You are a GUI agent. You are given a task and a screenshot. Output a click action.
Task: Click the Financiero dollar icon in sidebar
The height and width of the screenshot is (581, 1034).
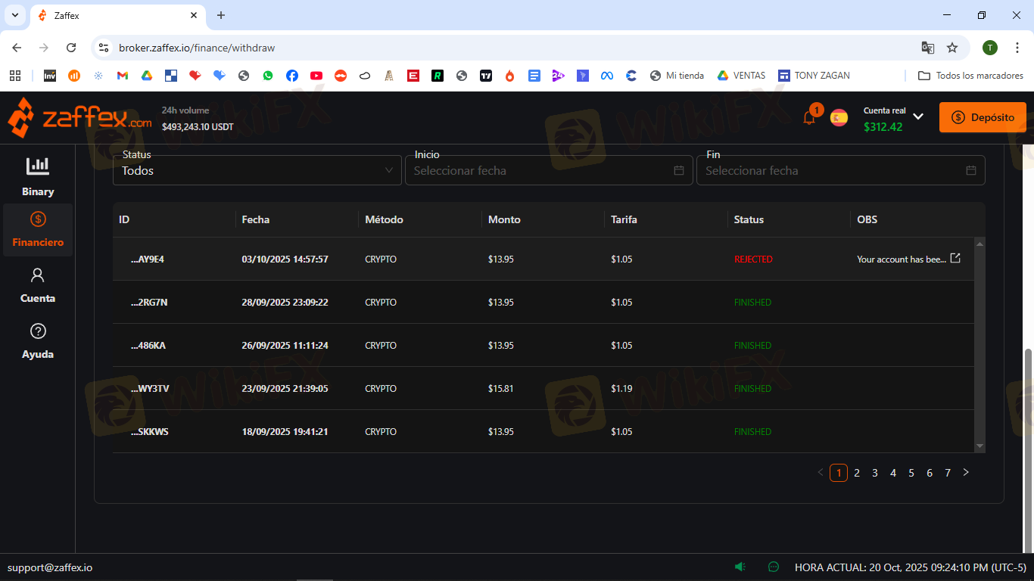[x=38, y=219]
